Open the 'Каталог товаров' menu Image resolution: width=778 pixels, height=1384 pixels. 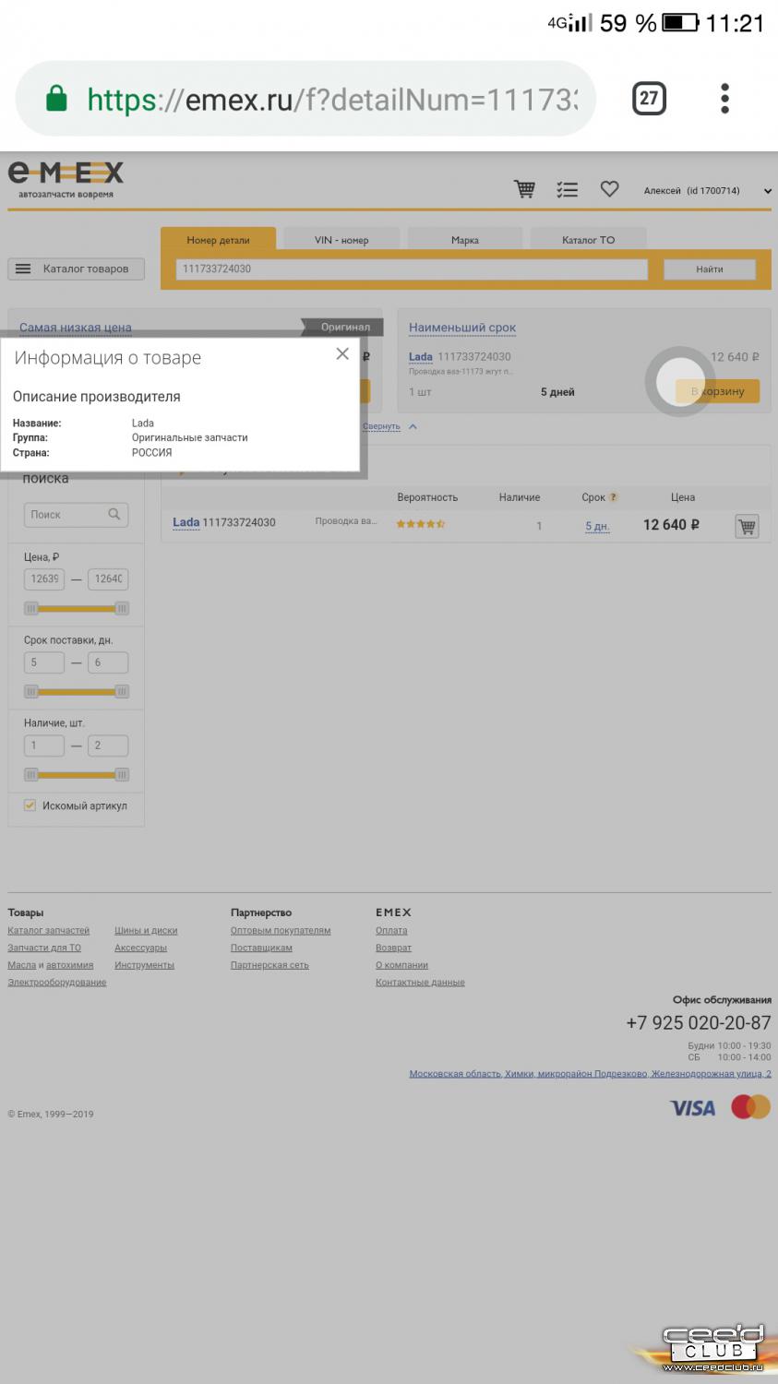pos(77,268)
